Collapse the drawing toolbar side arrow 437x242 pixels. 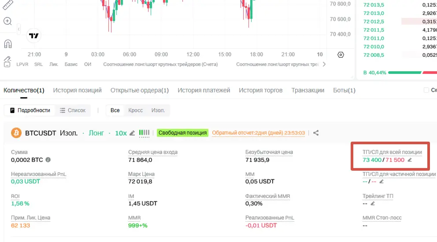coord(19,29)
